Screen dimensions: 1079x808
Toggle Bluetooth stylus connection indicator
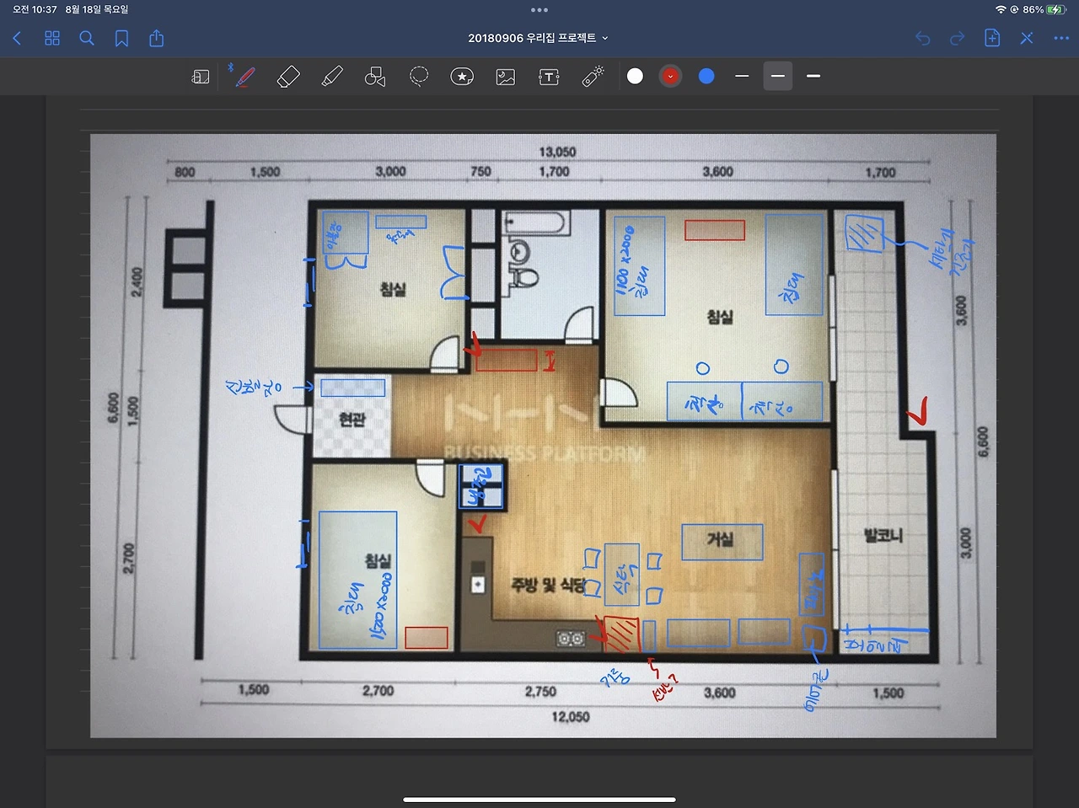(230, 67)
